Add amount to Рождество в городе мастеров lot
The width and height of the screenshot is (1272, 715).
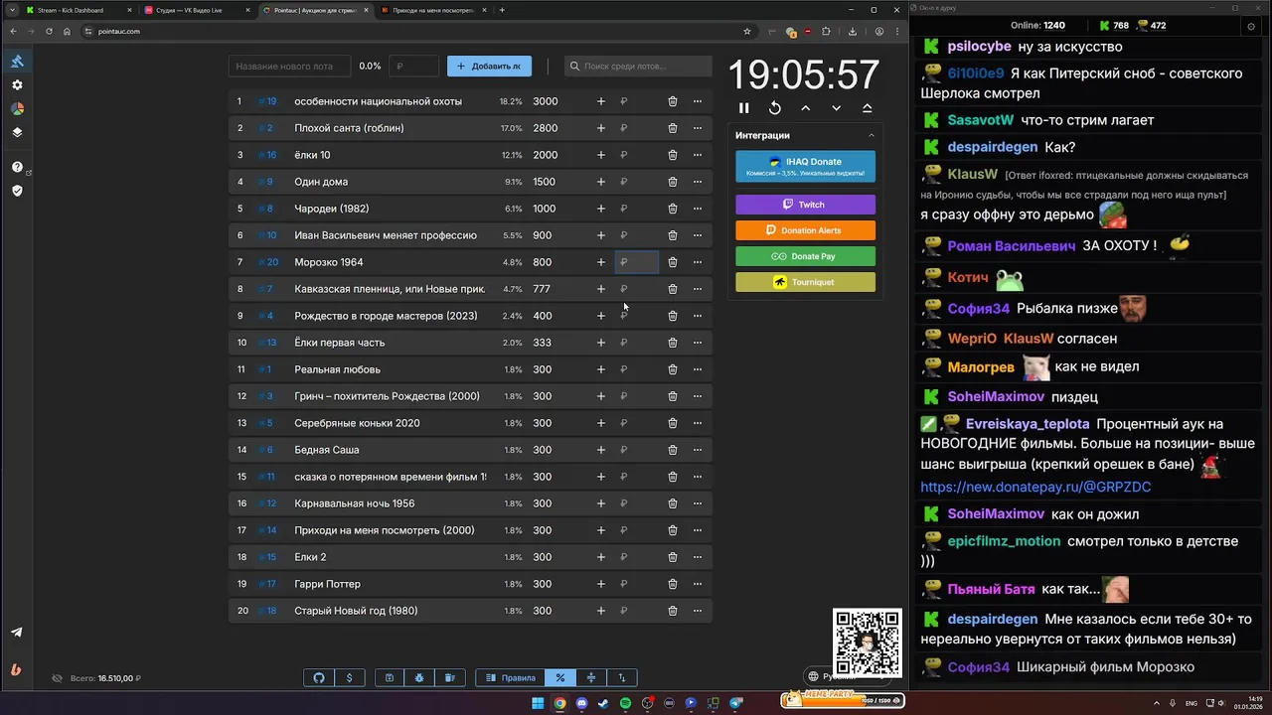pos(600,316)
